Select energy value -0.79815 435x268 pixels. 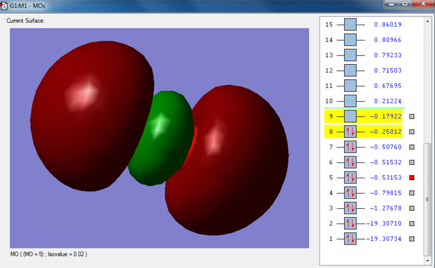coord(386,193)
